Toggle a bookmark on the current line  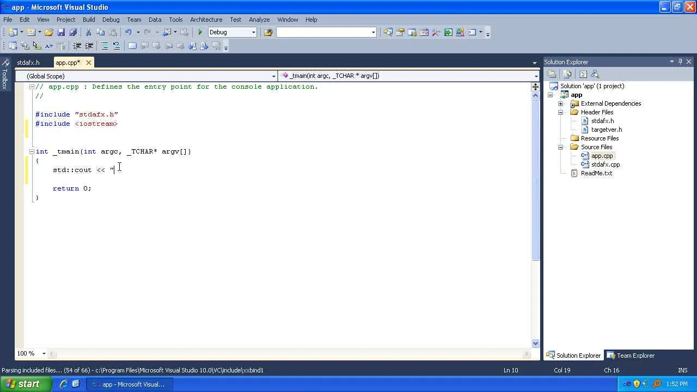point(132,46)
